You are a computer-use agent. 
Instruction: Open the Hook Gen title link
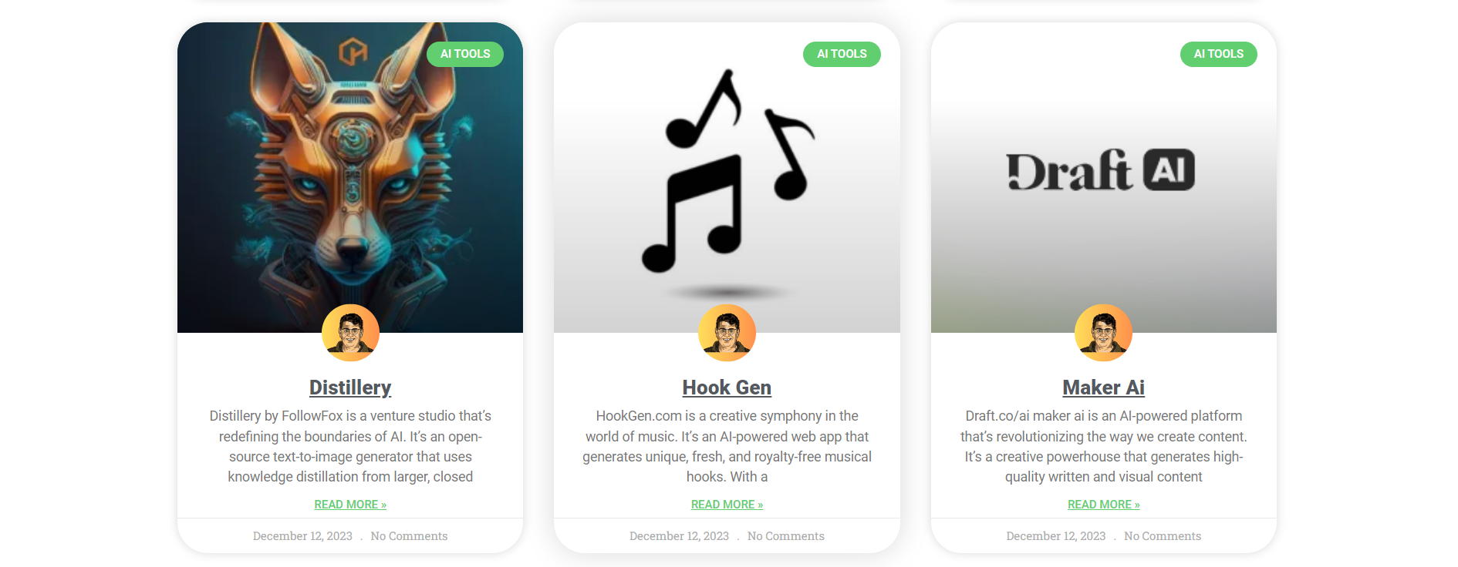727,388
